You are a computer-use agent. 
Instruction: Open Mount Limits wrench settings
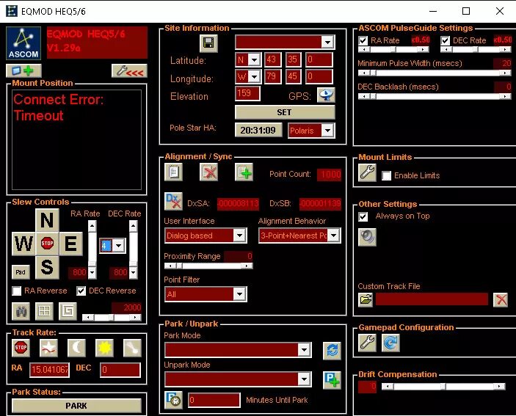point(367,172)
